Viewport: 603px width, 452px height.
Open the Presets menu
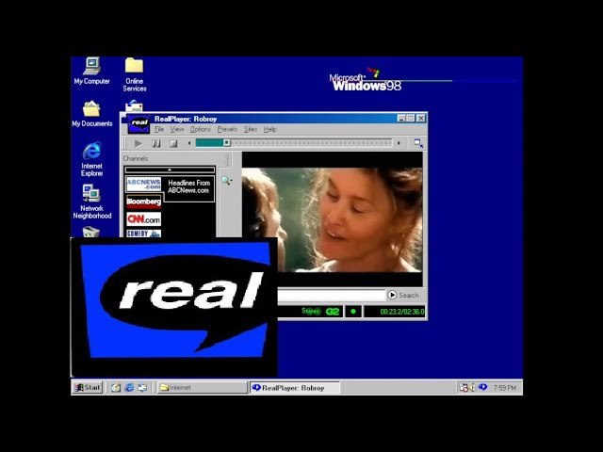click(227, 130)
